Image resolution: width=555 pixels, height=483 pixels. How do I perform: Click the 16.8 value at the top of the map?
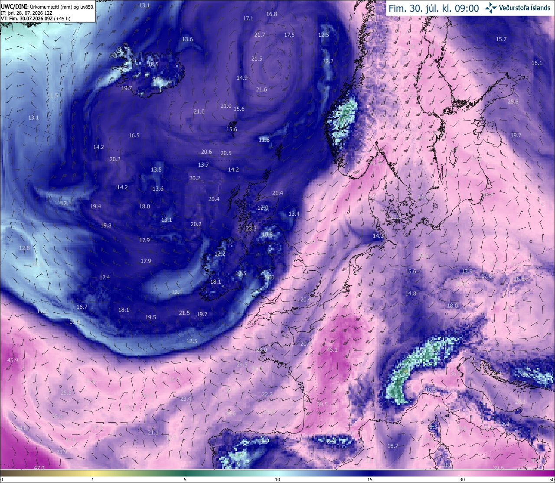tap(271, 14)
